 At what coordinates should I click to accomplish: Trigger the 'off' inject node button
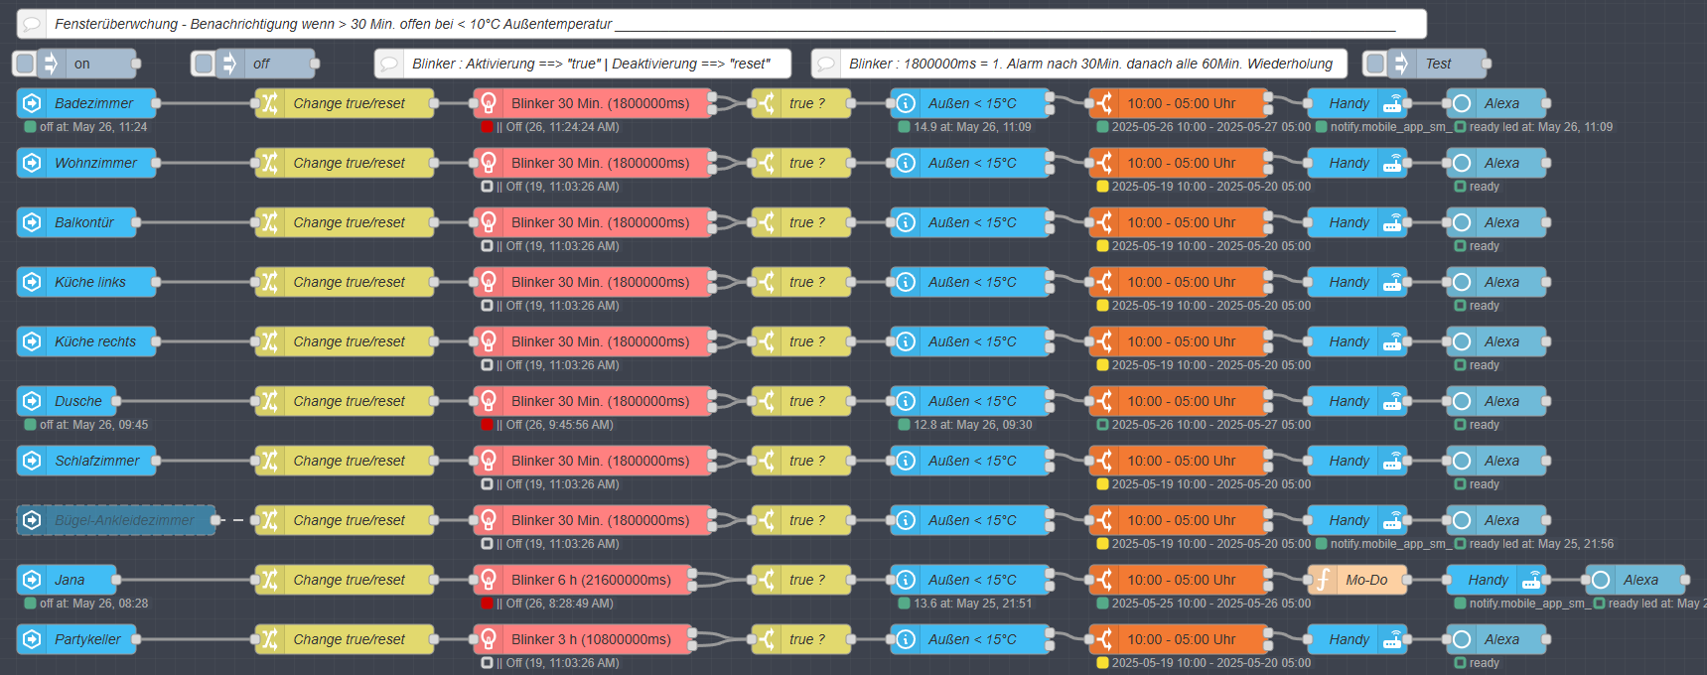pos(204,64)
